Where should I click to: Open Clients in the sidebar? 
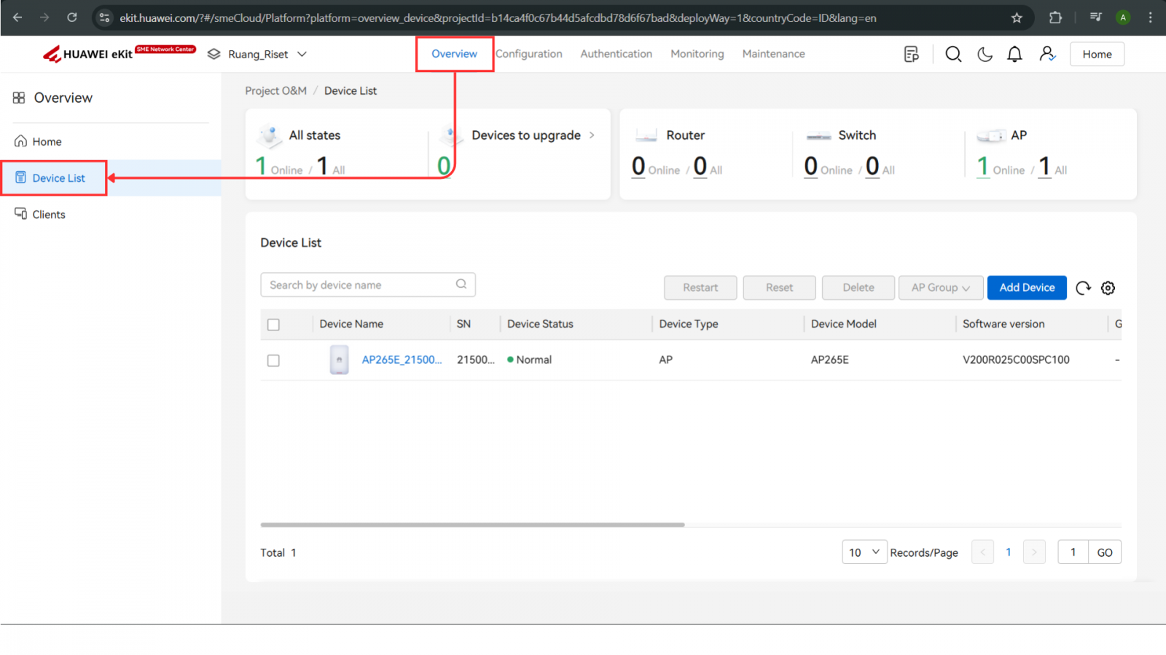pos(49,215)
